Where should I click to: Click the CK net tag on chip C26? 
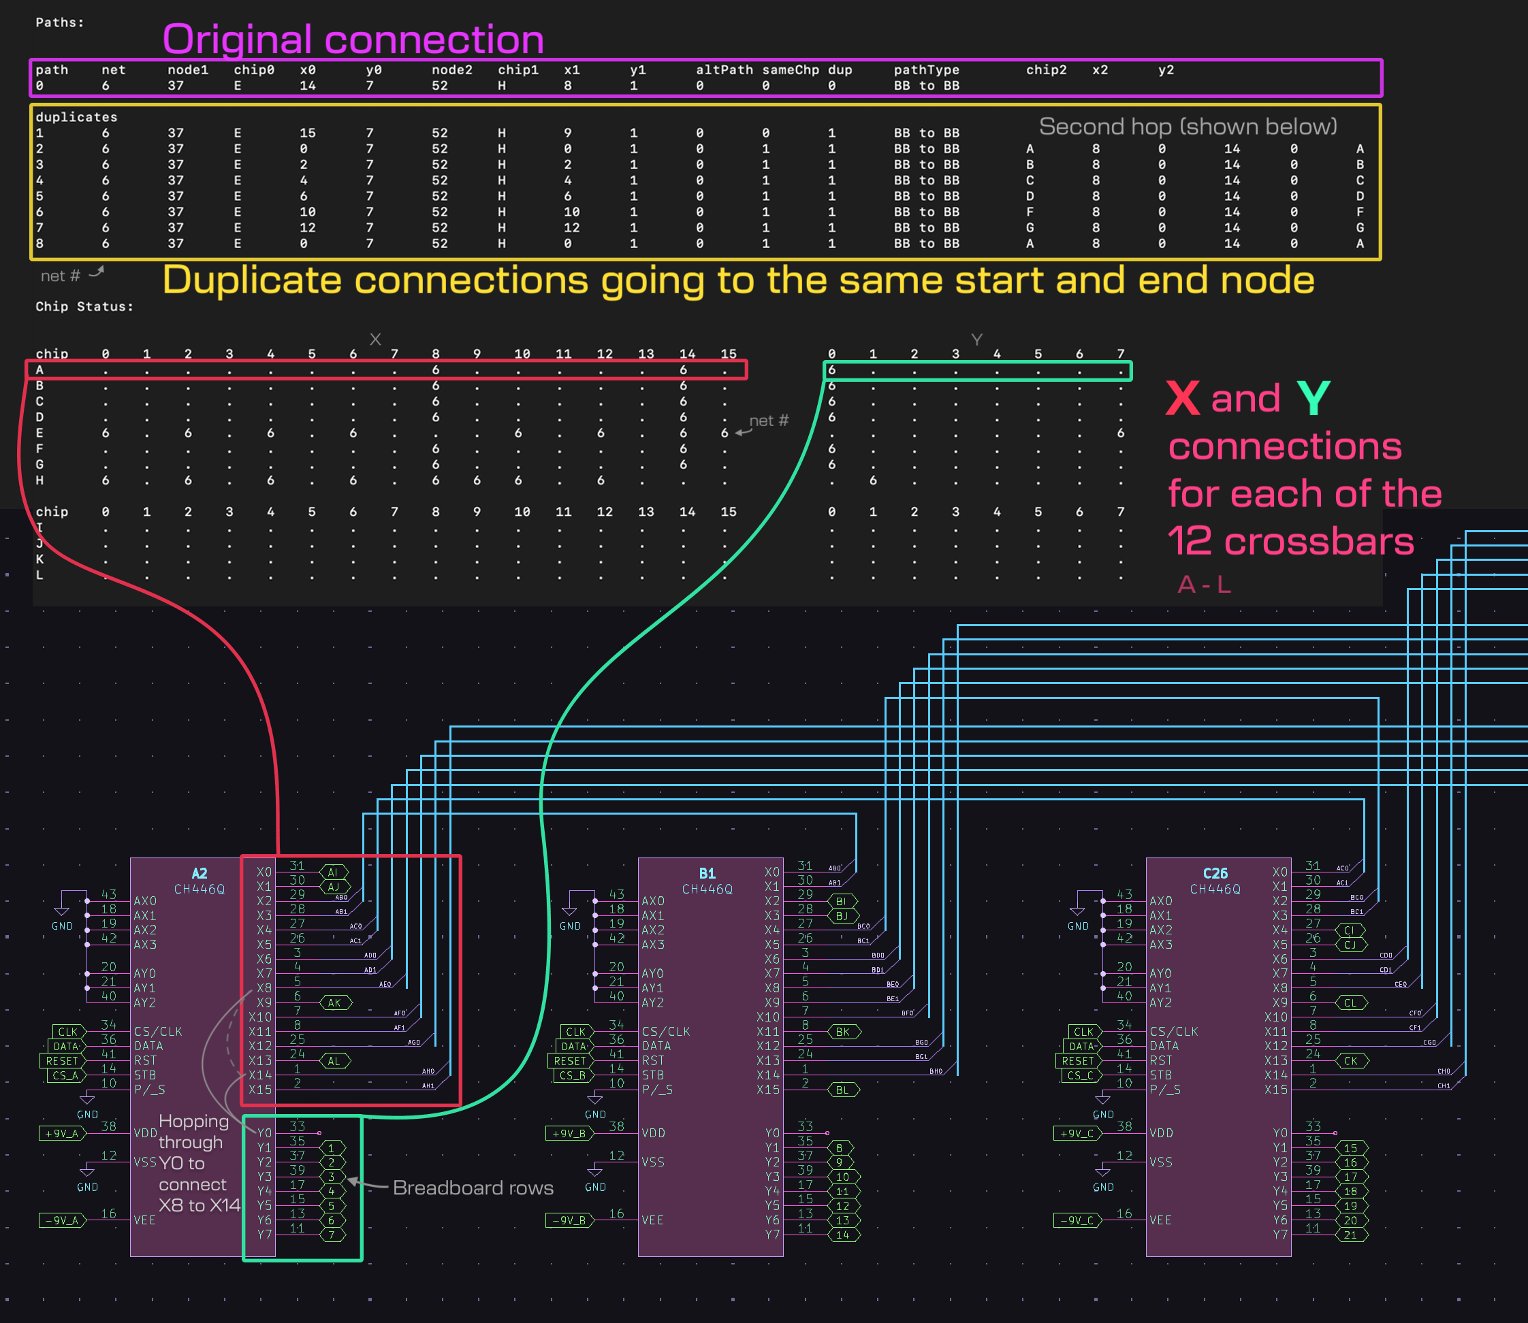(1352, 1061)
